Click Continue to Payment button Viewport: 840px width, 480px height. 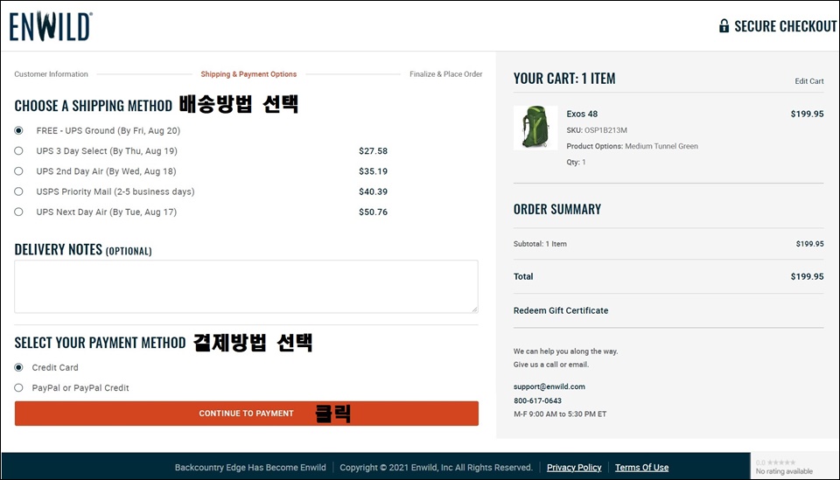pos(247,414)
